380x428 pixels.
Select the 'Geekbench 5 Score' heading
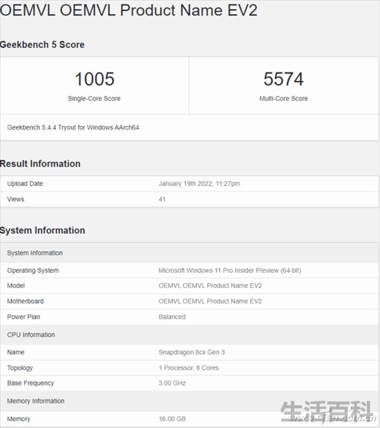(42, 44)
